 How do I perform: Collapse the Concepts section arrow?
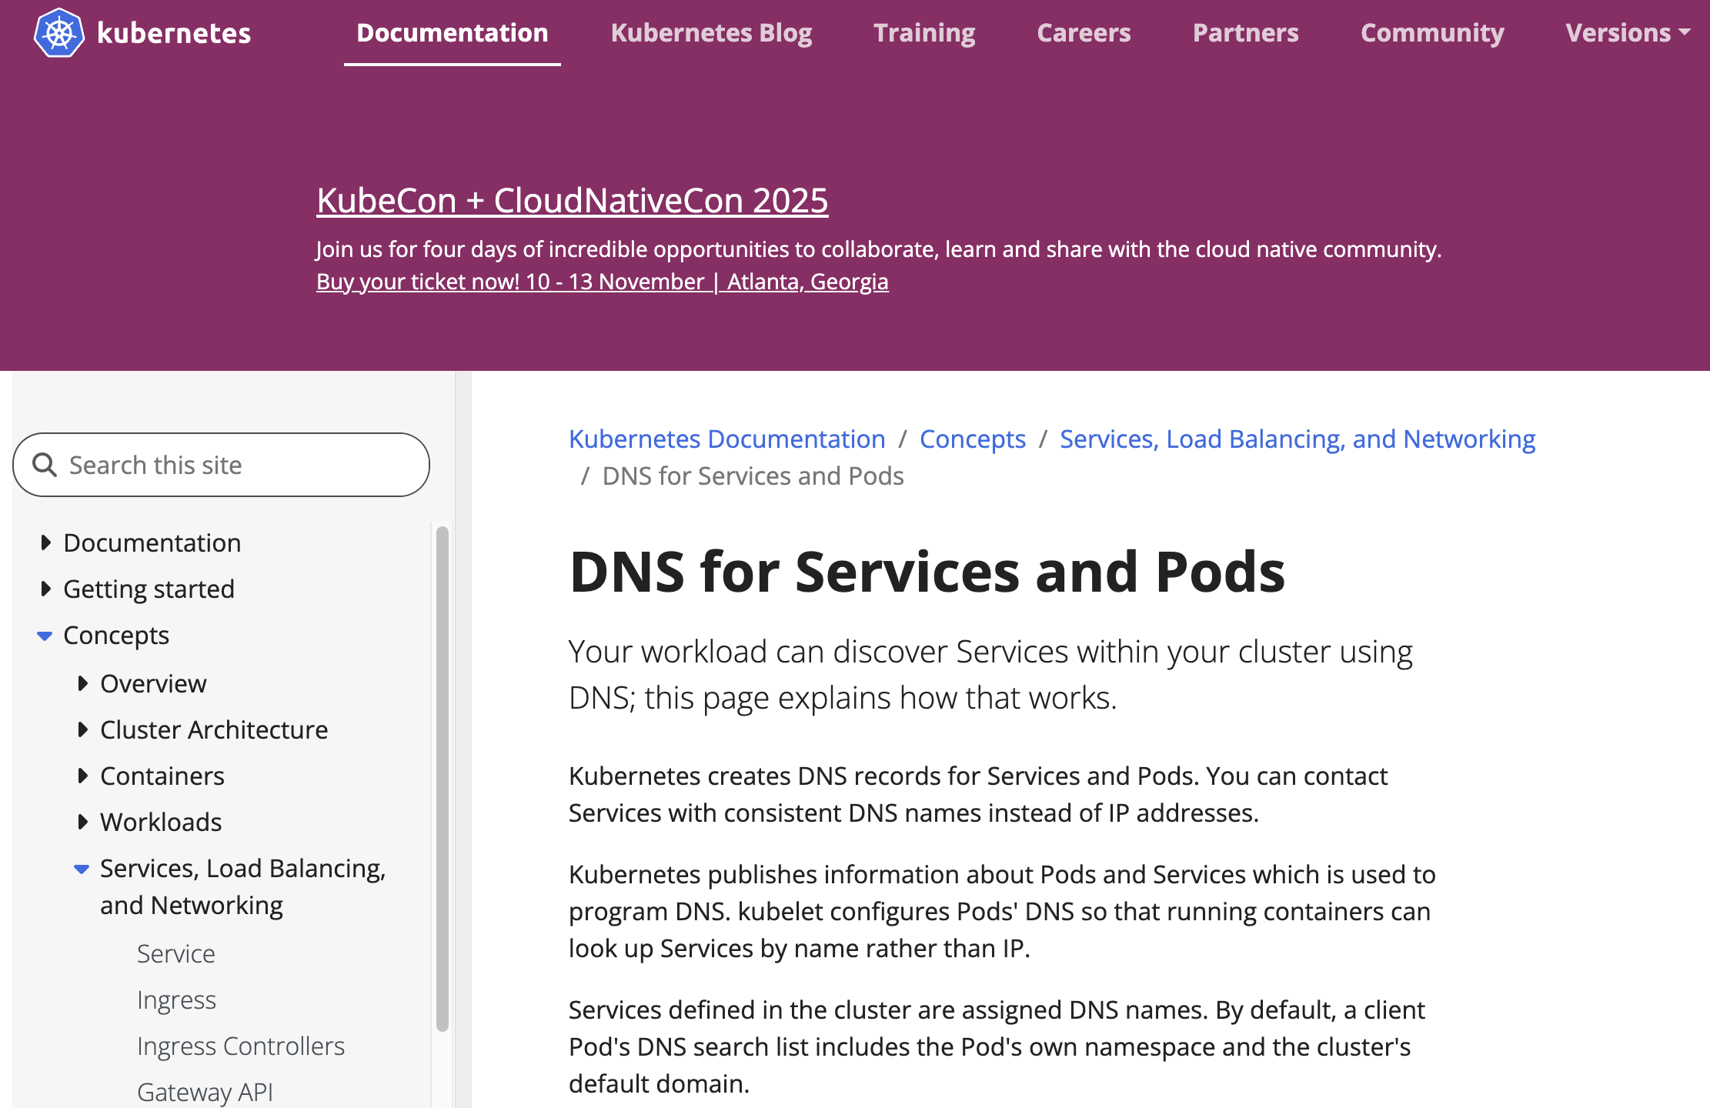click(x=45, y=636)
